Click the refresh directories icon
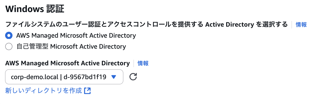Image resolution: width=309 pixels, height=104 pixels. 133,77
